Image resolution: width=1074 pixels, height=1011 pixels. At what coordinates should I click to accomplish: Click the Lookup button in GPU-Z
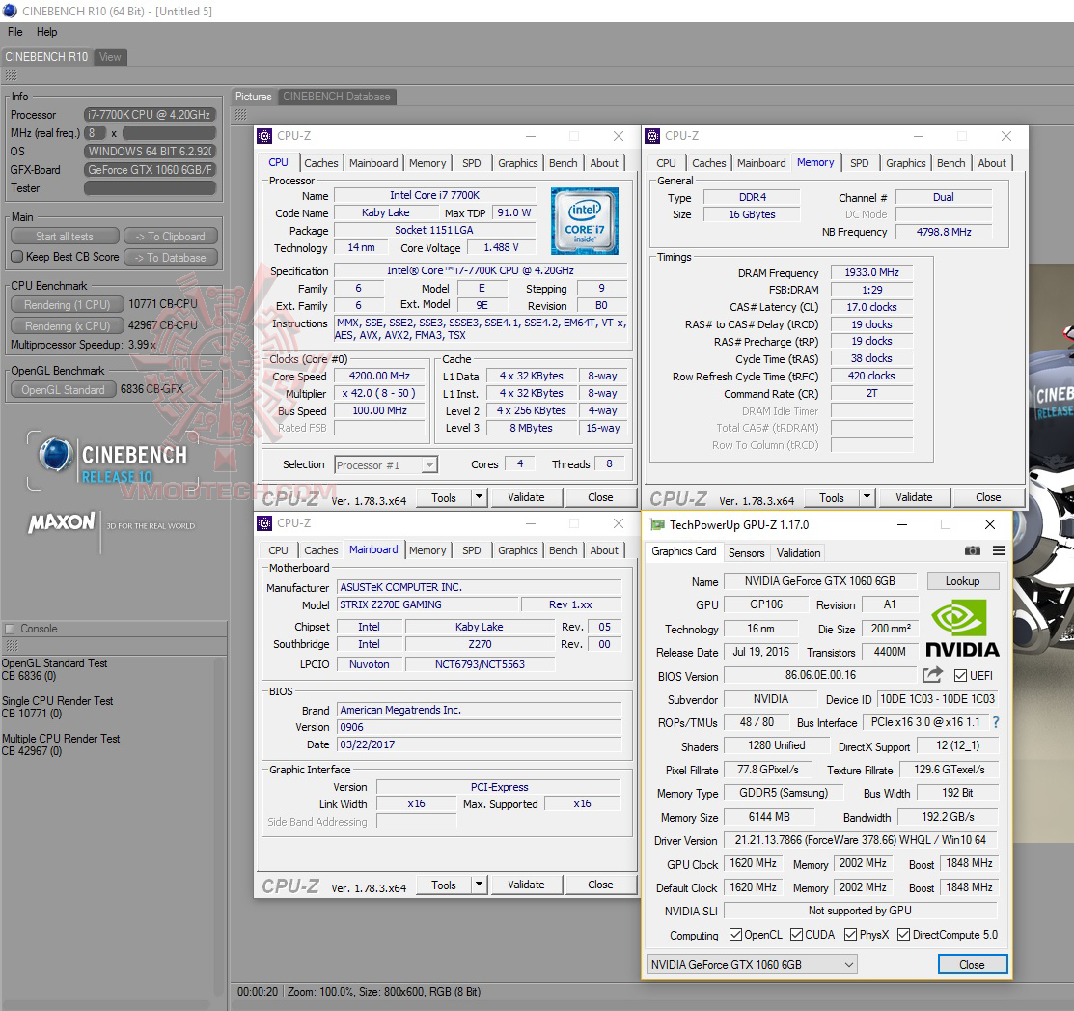click(962, 580)
